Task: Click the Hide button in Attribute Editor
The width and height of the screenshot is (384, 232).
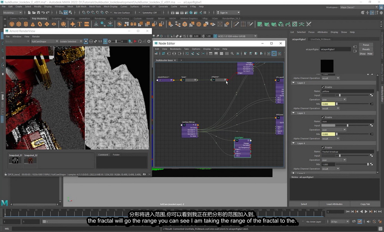Action: (370, 54)
